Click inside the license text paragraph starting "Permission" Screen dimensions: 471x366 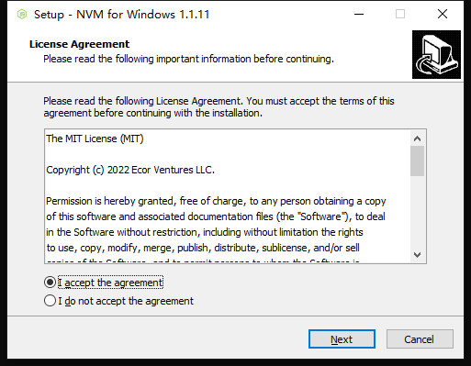coord(216,225)
